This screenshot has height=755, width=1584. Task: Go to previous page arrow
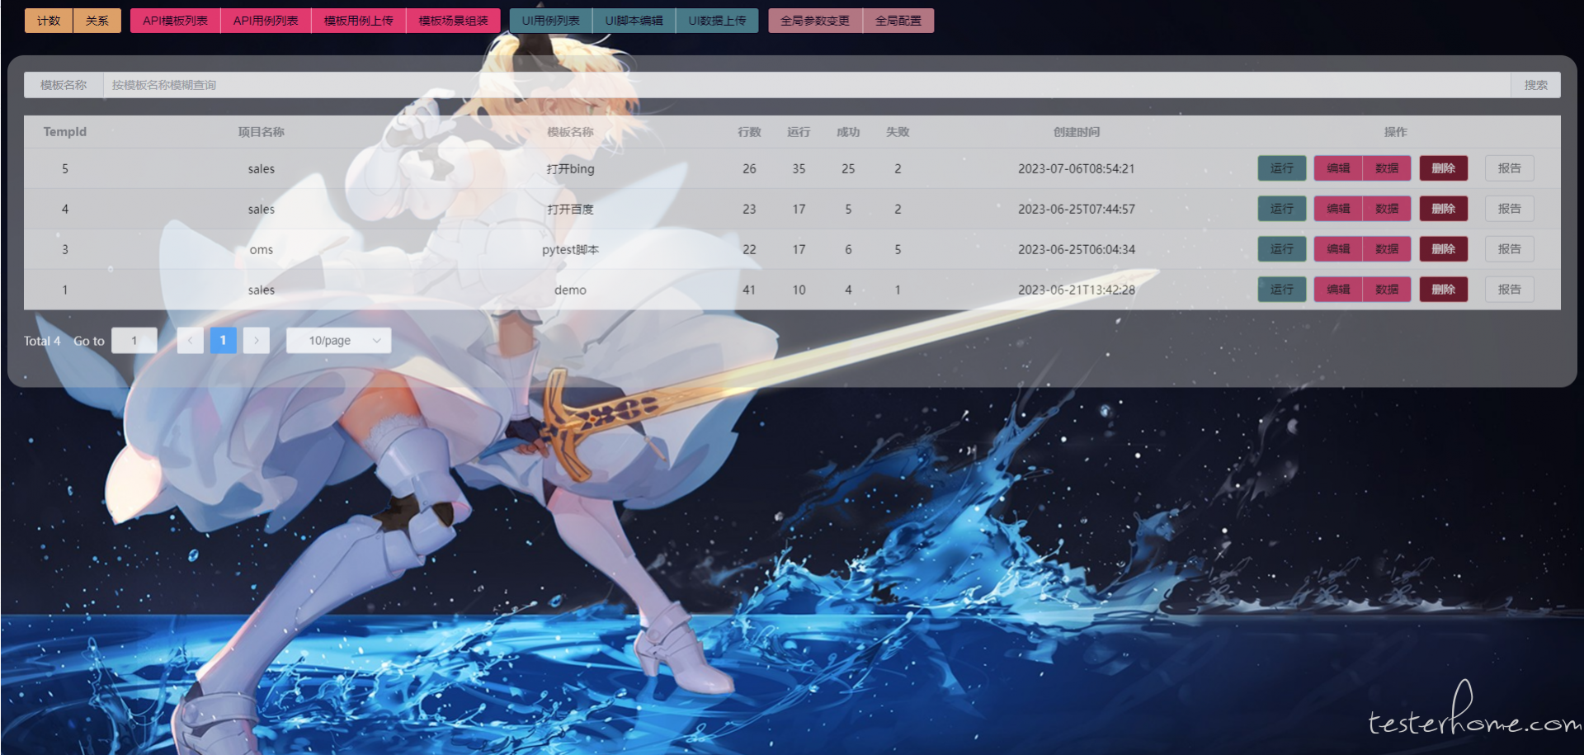click(191, 341)
